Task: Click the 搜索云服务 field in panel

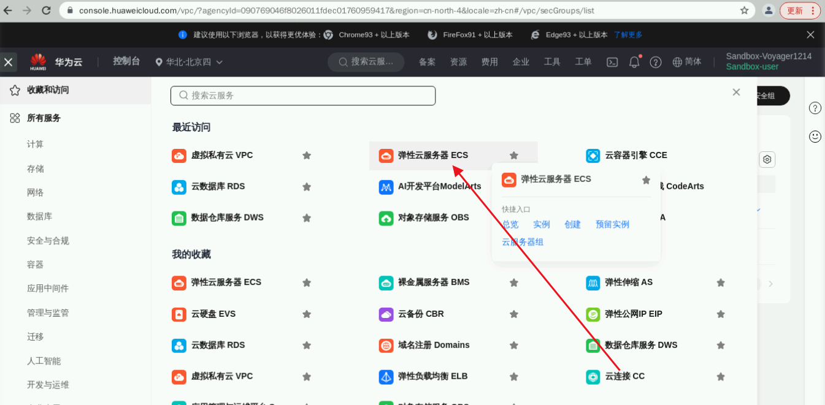Action: [x=303, y=96]
